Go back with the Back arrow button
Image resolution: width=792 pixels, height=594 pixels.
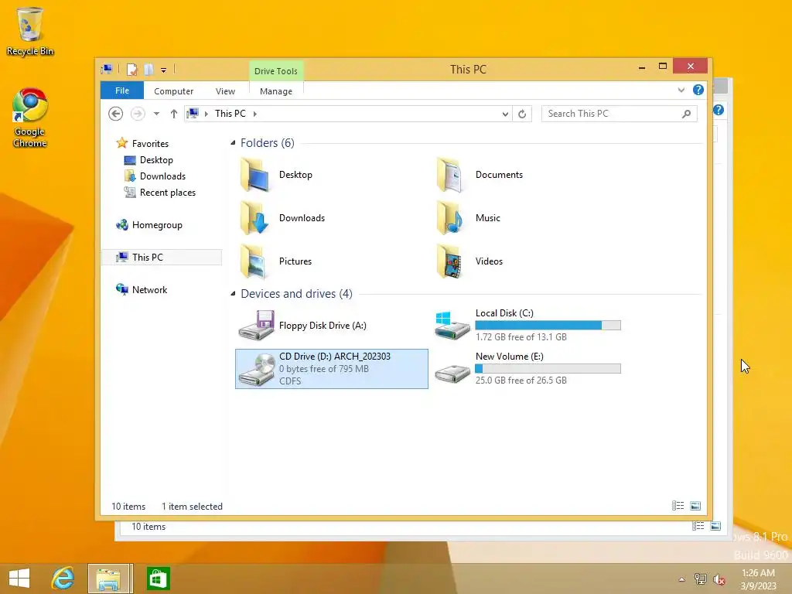pos(116,114)
